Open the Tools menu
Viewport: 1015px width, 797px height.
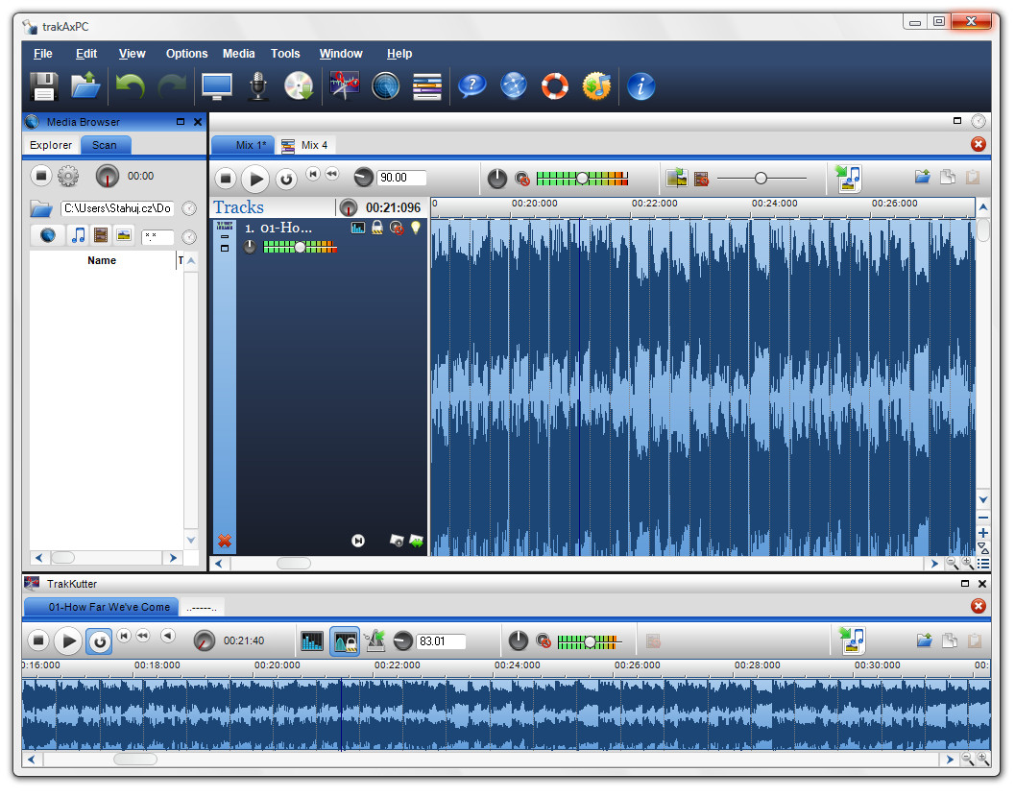click(x=285, y=54)
